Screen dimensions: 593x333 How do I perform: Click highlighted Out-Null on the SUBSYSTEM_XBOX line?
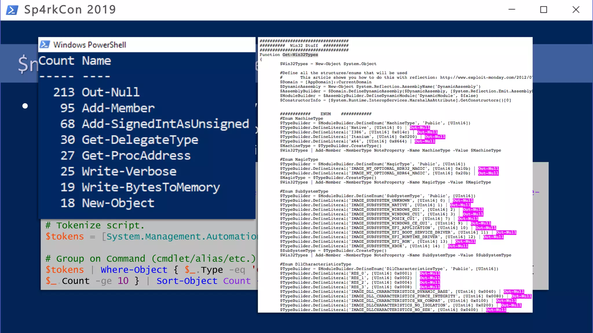point(458,246)
